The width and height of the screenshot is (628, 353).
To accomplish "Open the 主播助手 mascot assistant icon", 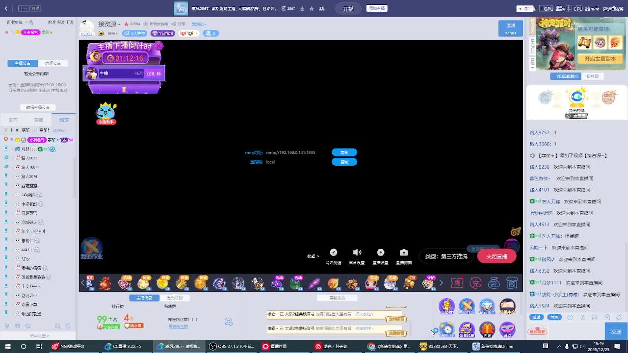I will coord(106,113).
